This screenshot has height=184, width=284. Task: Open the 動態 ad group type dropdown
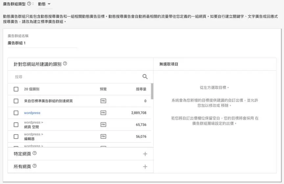tap(44, 4)
